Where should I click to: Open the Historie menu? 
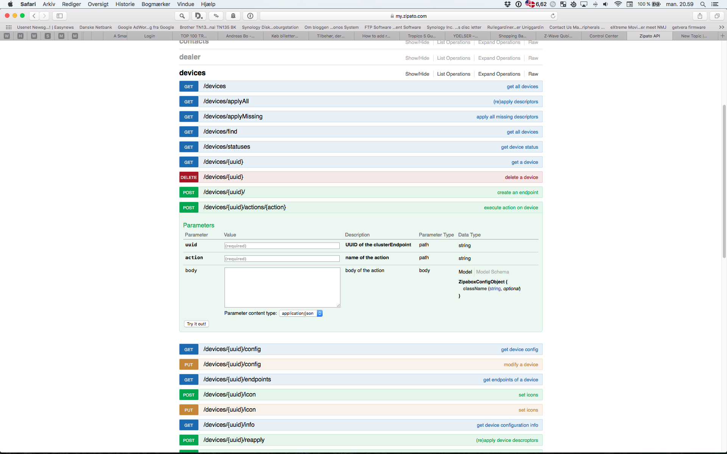pyautogui.click(x=125, y=4)
